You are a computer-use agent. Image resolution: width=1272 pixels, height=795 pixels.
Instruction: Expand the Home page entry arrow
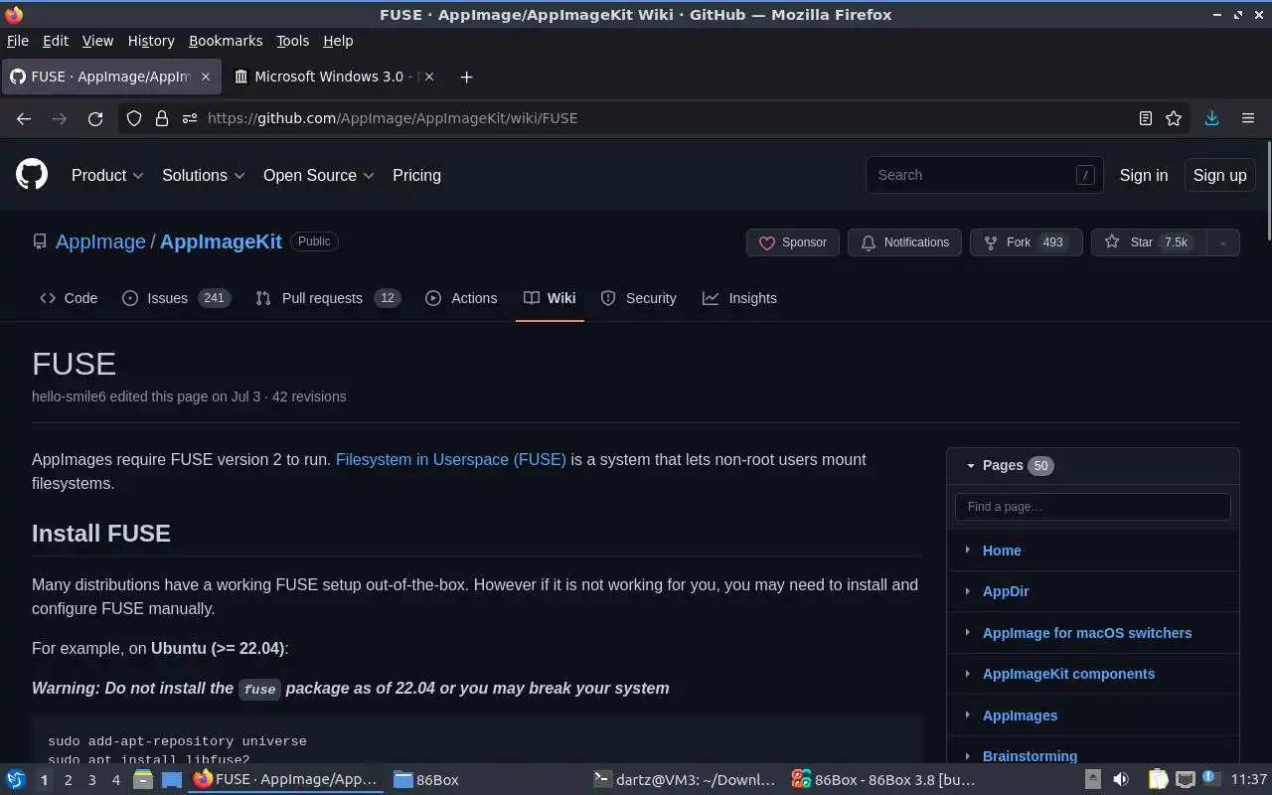(x=967, y=550)
